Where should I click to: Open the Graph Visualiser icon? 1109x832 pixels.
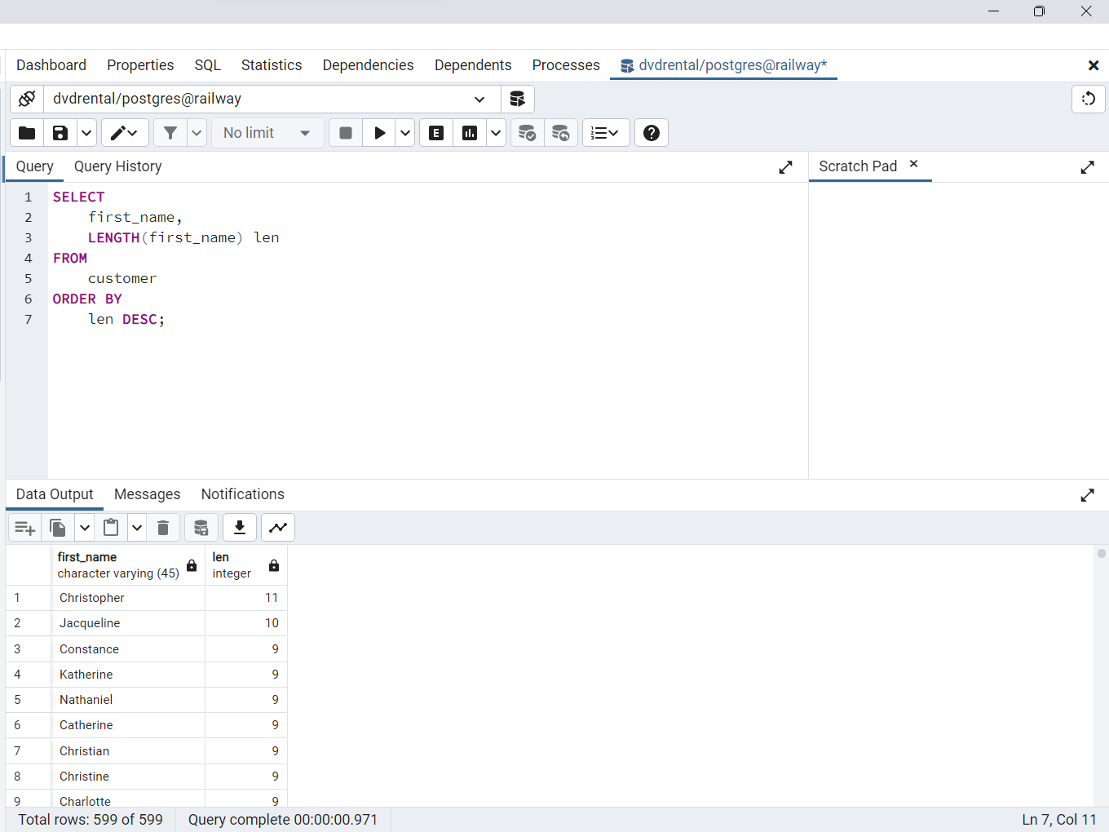coord(278,528)
